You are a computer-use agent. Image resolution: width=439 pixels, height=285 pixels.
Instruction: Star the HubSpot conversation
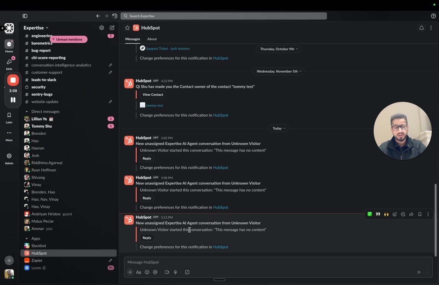(x=127, y=28)
